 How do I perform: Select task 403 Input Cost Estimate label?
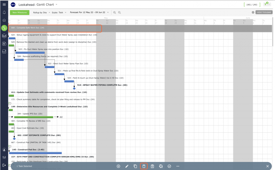click(x=27, y=128)
